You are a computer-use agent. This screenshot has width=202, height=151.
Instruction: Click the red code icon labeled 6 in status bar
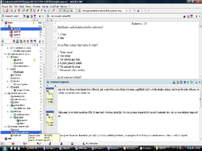pyautogui.click(x=24, y=143)
